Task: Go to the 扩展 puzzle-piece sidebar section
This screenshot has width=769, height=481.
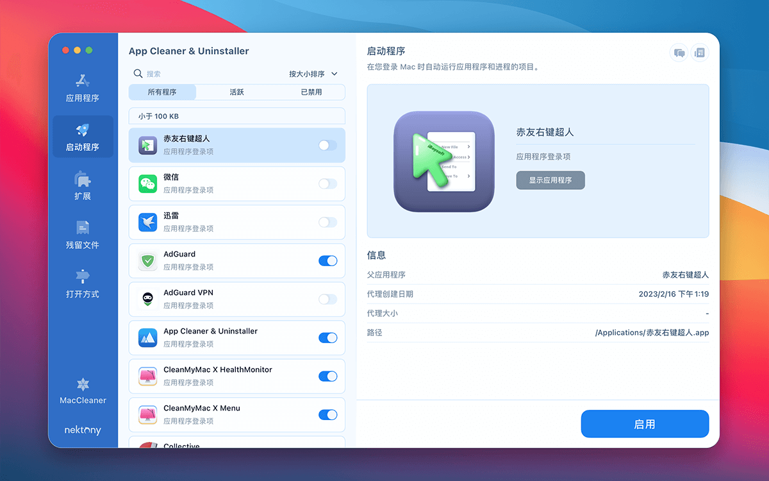Action: point(83,186)
